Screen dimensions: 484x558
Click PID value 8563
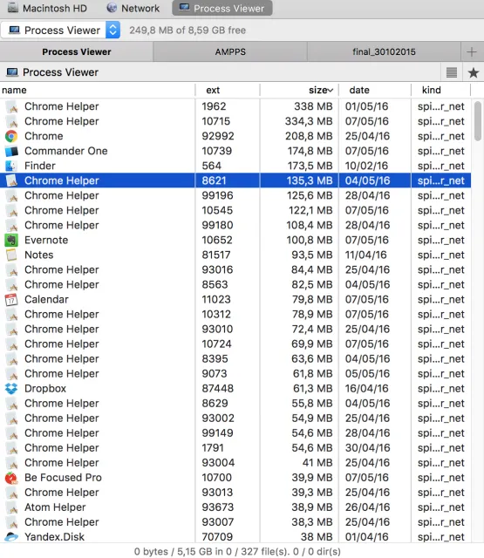(x=215, y=285)
